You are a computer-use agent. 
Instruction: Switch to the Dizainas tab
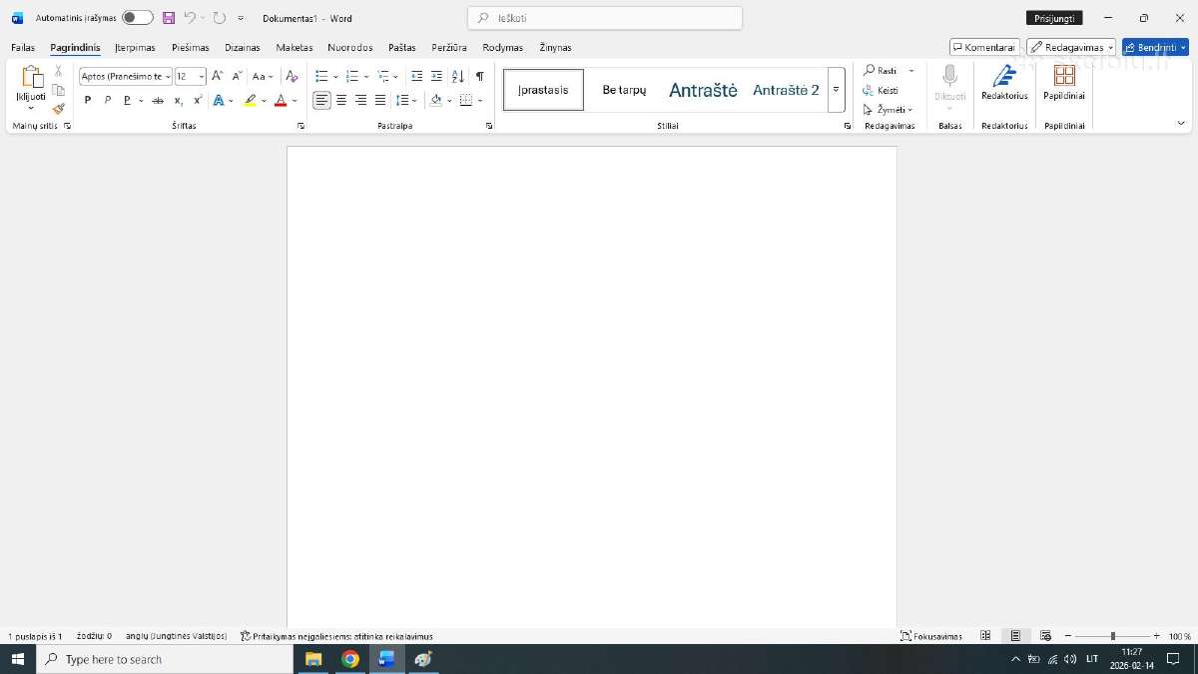[243, 47]
